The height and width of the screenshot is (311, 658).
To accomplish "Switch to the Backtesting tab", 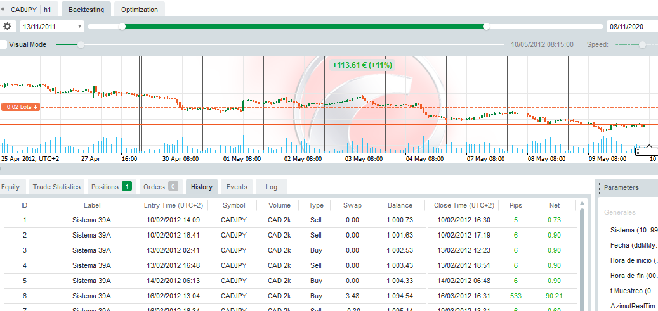I will coord(86,10).
